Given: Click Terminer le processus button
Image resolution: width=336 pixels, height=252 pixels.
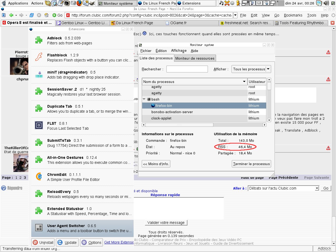Looking at the screenshot, I should 251,164.
